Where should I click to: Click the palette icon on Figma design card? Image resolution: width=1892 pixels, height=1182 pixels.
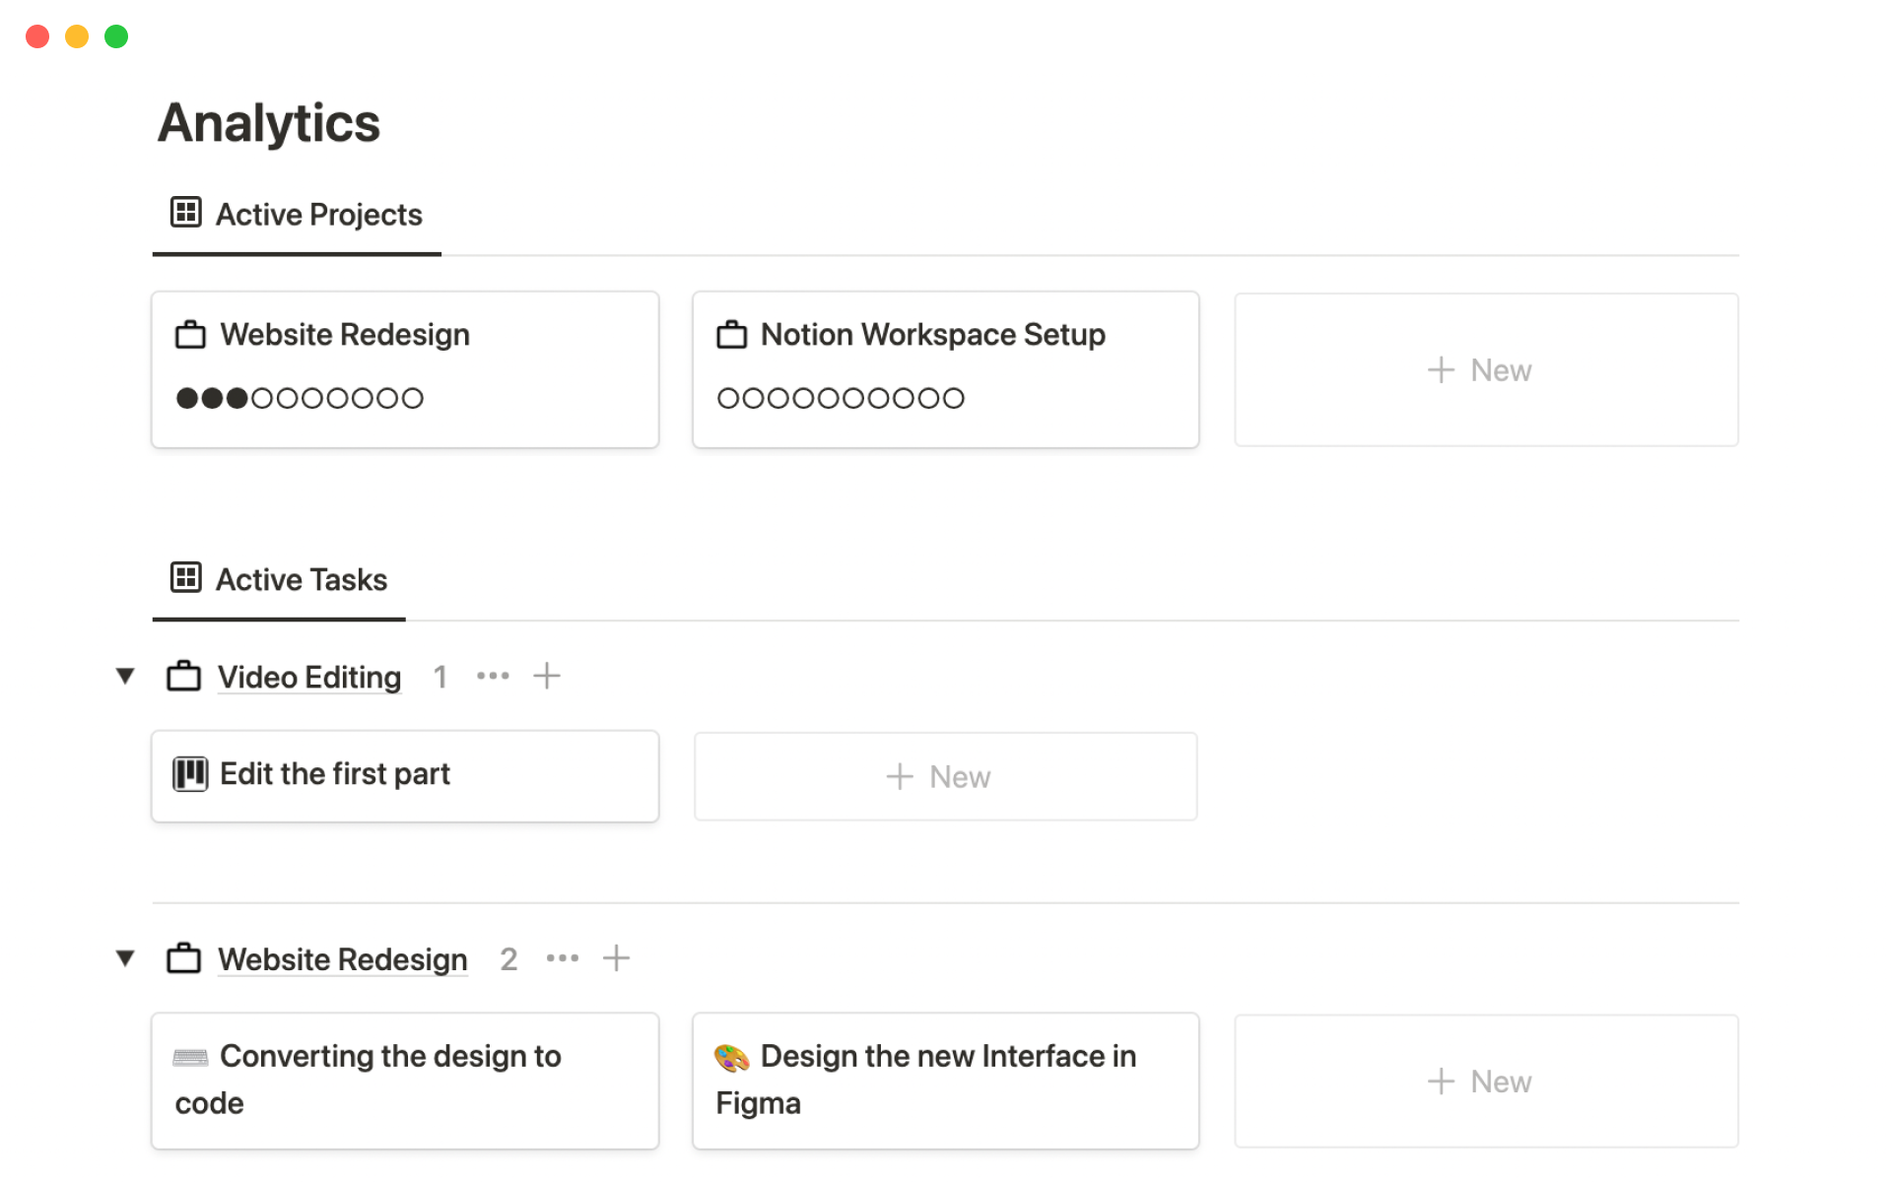tap(731, 1058)
